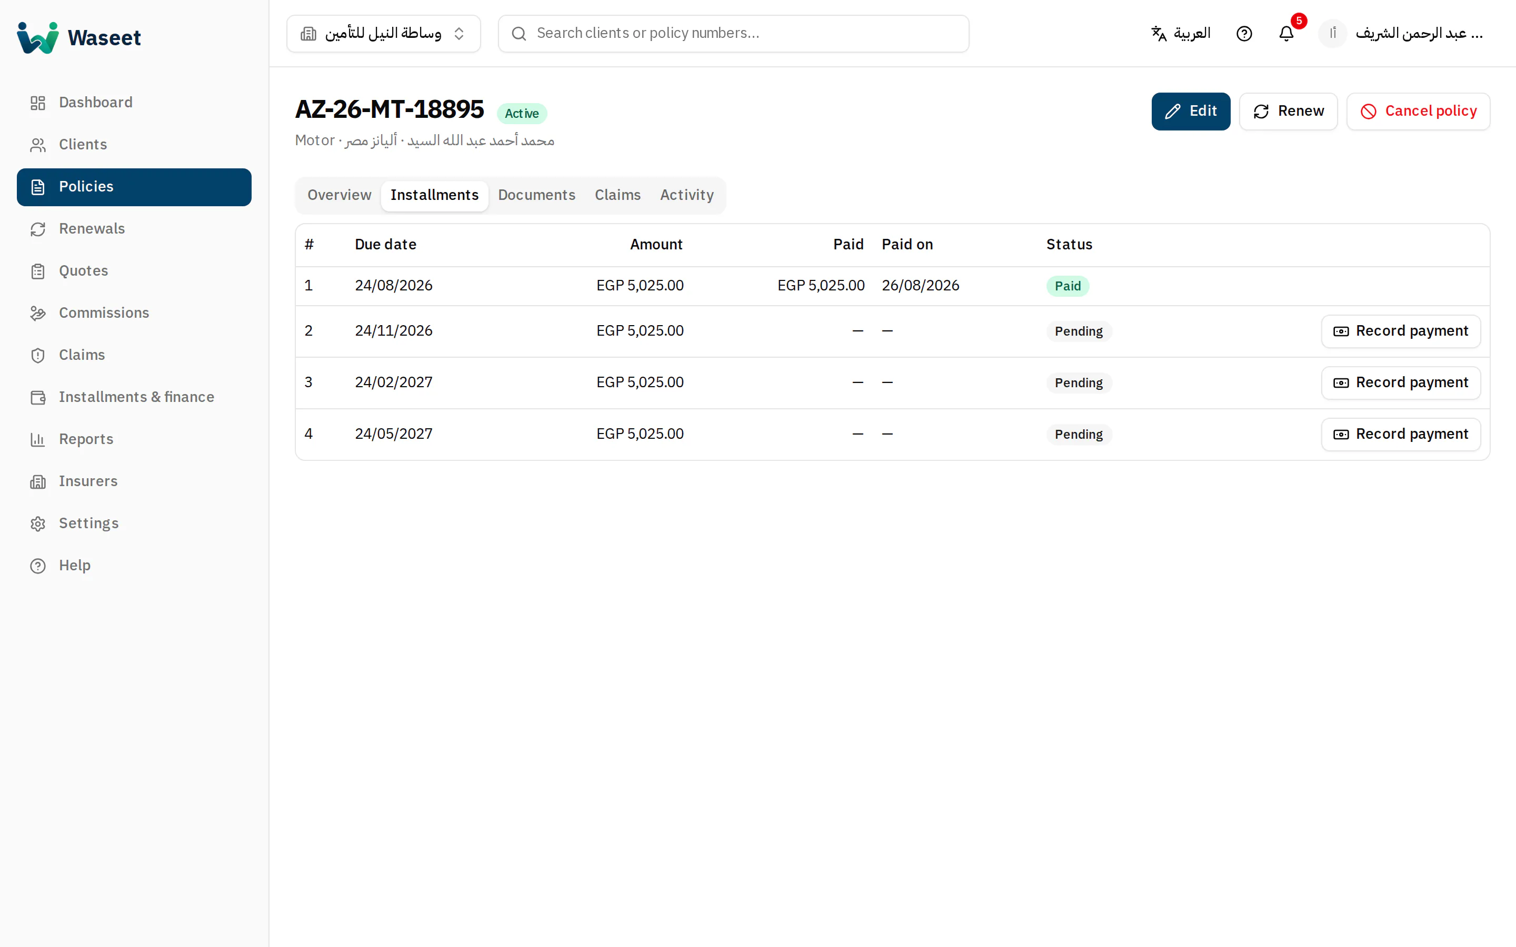
Task: Click the Waseet logo
Action: [x=79, y=37]
